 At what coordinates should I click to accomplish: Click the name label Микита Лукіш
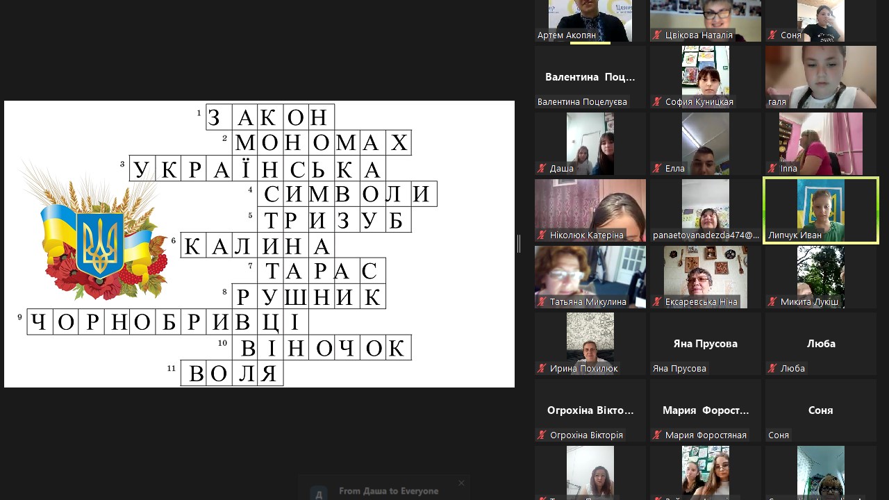[809, 301]
